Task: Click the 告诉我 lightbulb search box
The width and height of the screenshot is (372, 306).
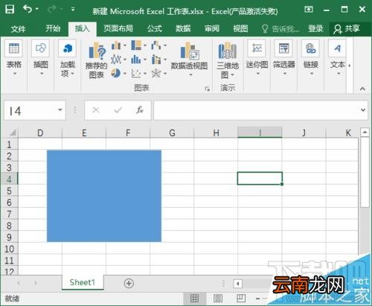Action: [x=280, y=29]
